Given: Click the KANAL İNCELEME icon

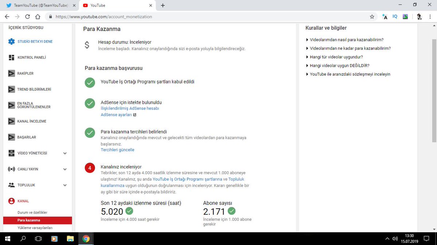Looking at the screenshot, I should pyautogui.click(x=11, y=121).
